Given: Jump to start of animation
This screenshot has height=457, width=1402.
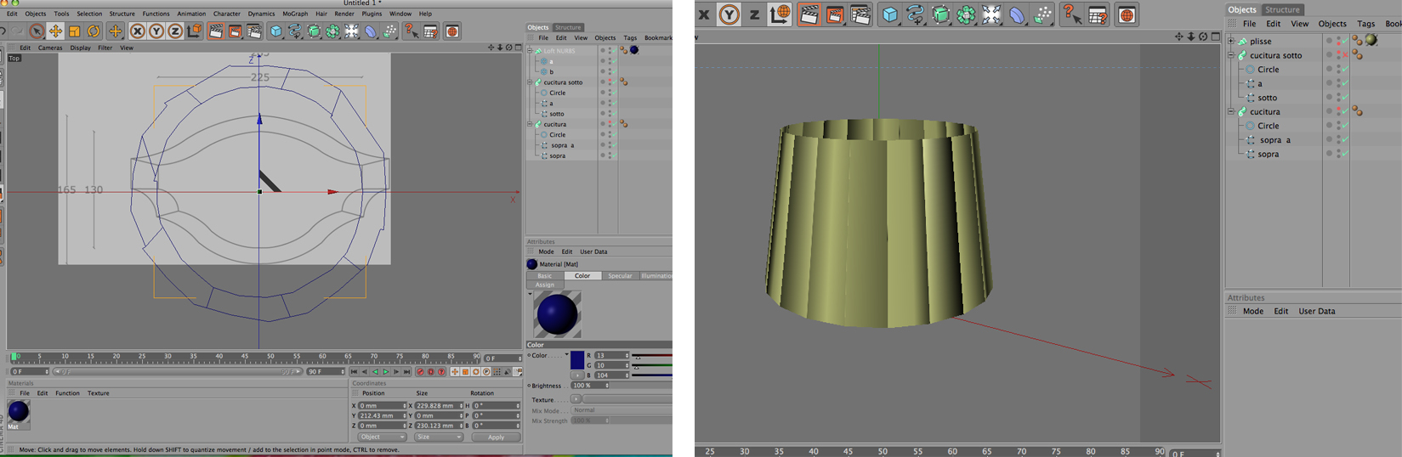Looking at the screenshot, I should [x=355, y=372].
